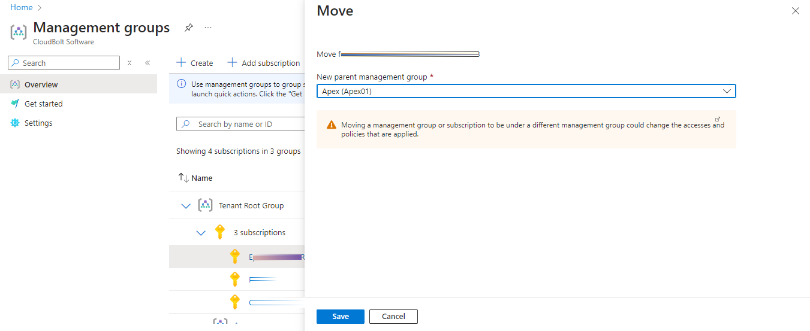Open the external link icon in warning
The height and width of the screenshot is (331, 810).
(718, 119)
